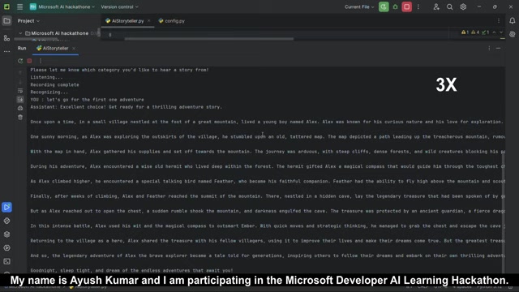Viewport: 519px width, 292px height.
Task: Toggle scroll to end of console
Action: coord(20,99)
